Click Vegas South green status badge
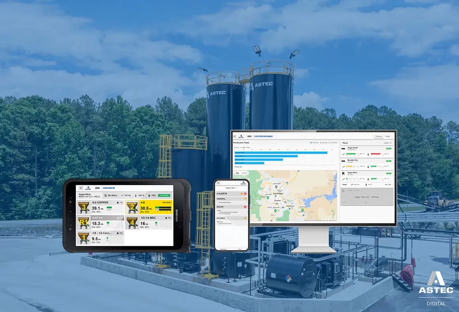This screenshot has width=459, height=312. click(389, 149)
